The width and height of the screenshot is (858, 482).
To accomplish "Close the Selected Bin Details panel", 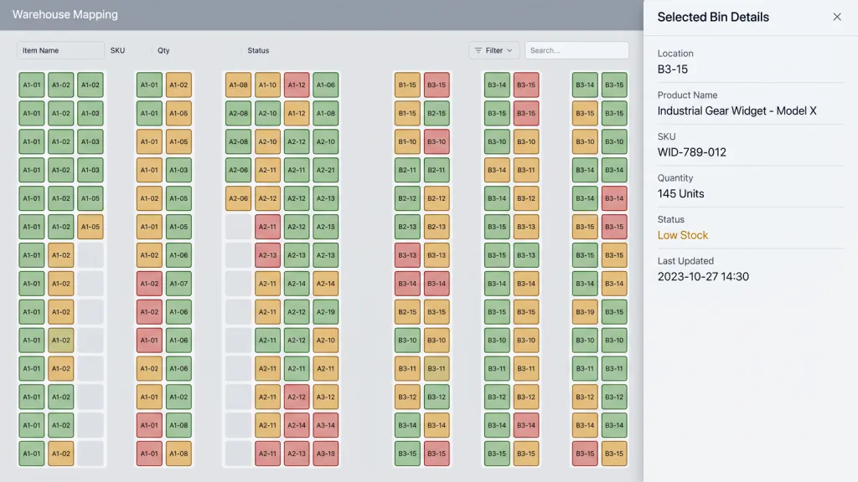I will [837, 17].
